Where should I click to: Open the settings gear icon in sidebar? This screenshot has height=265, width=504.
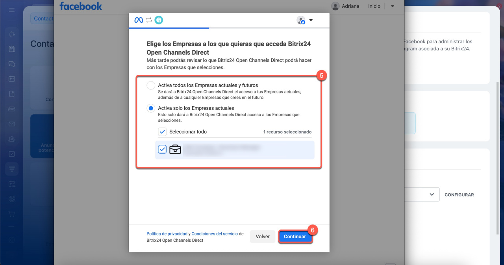[12, 240]
